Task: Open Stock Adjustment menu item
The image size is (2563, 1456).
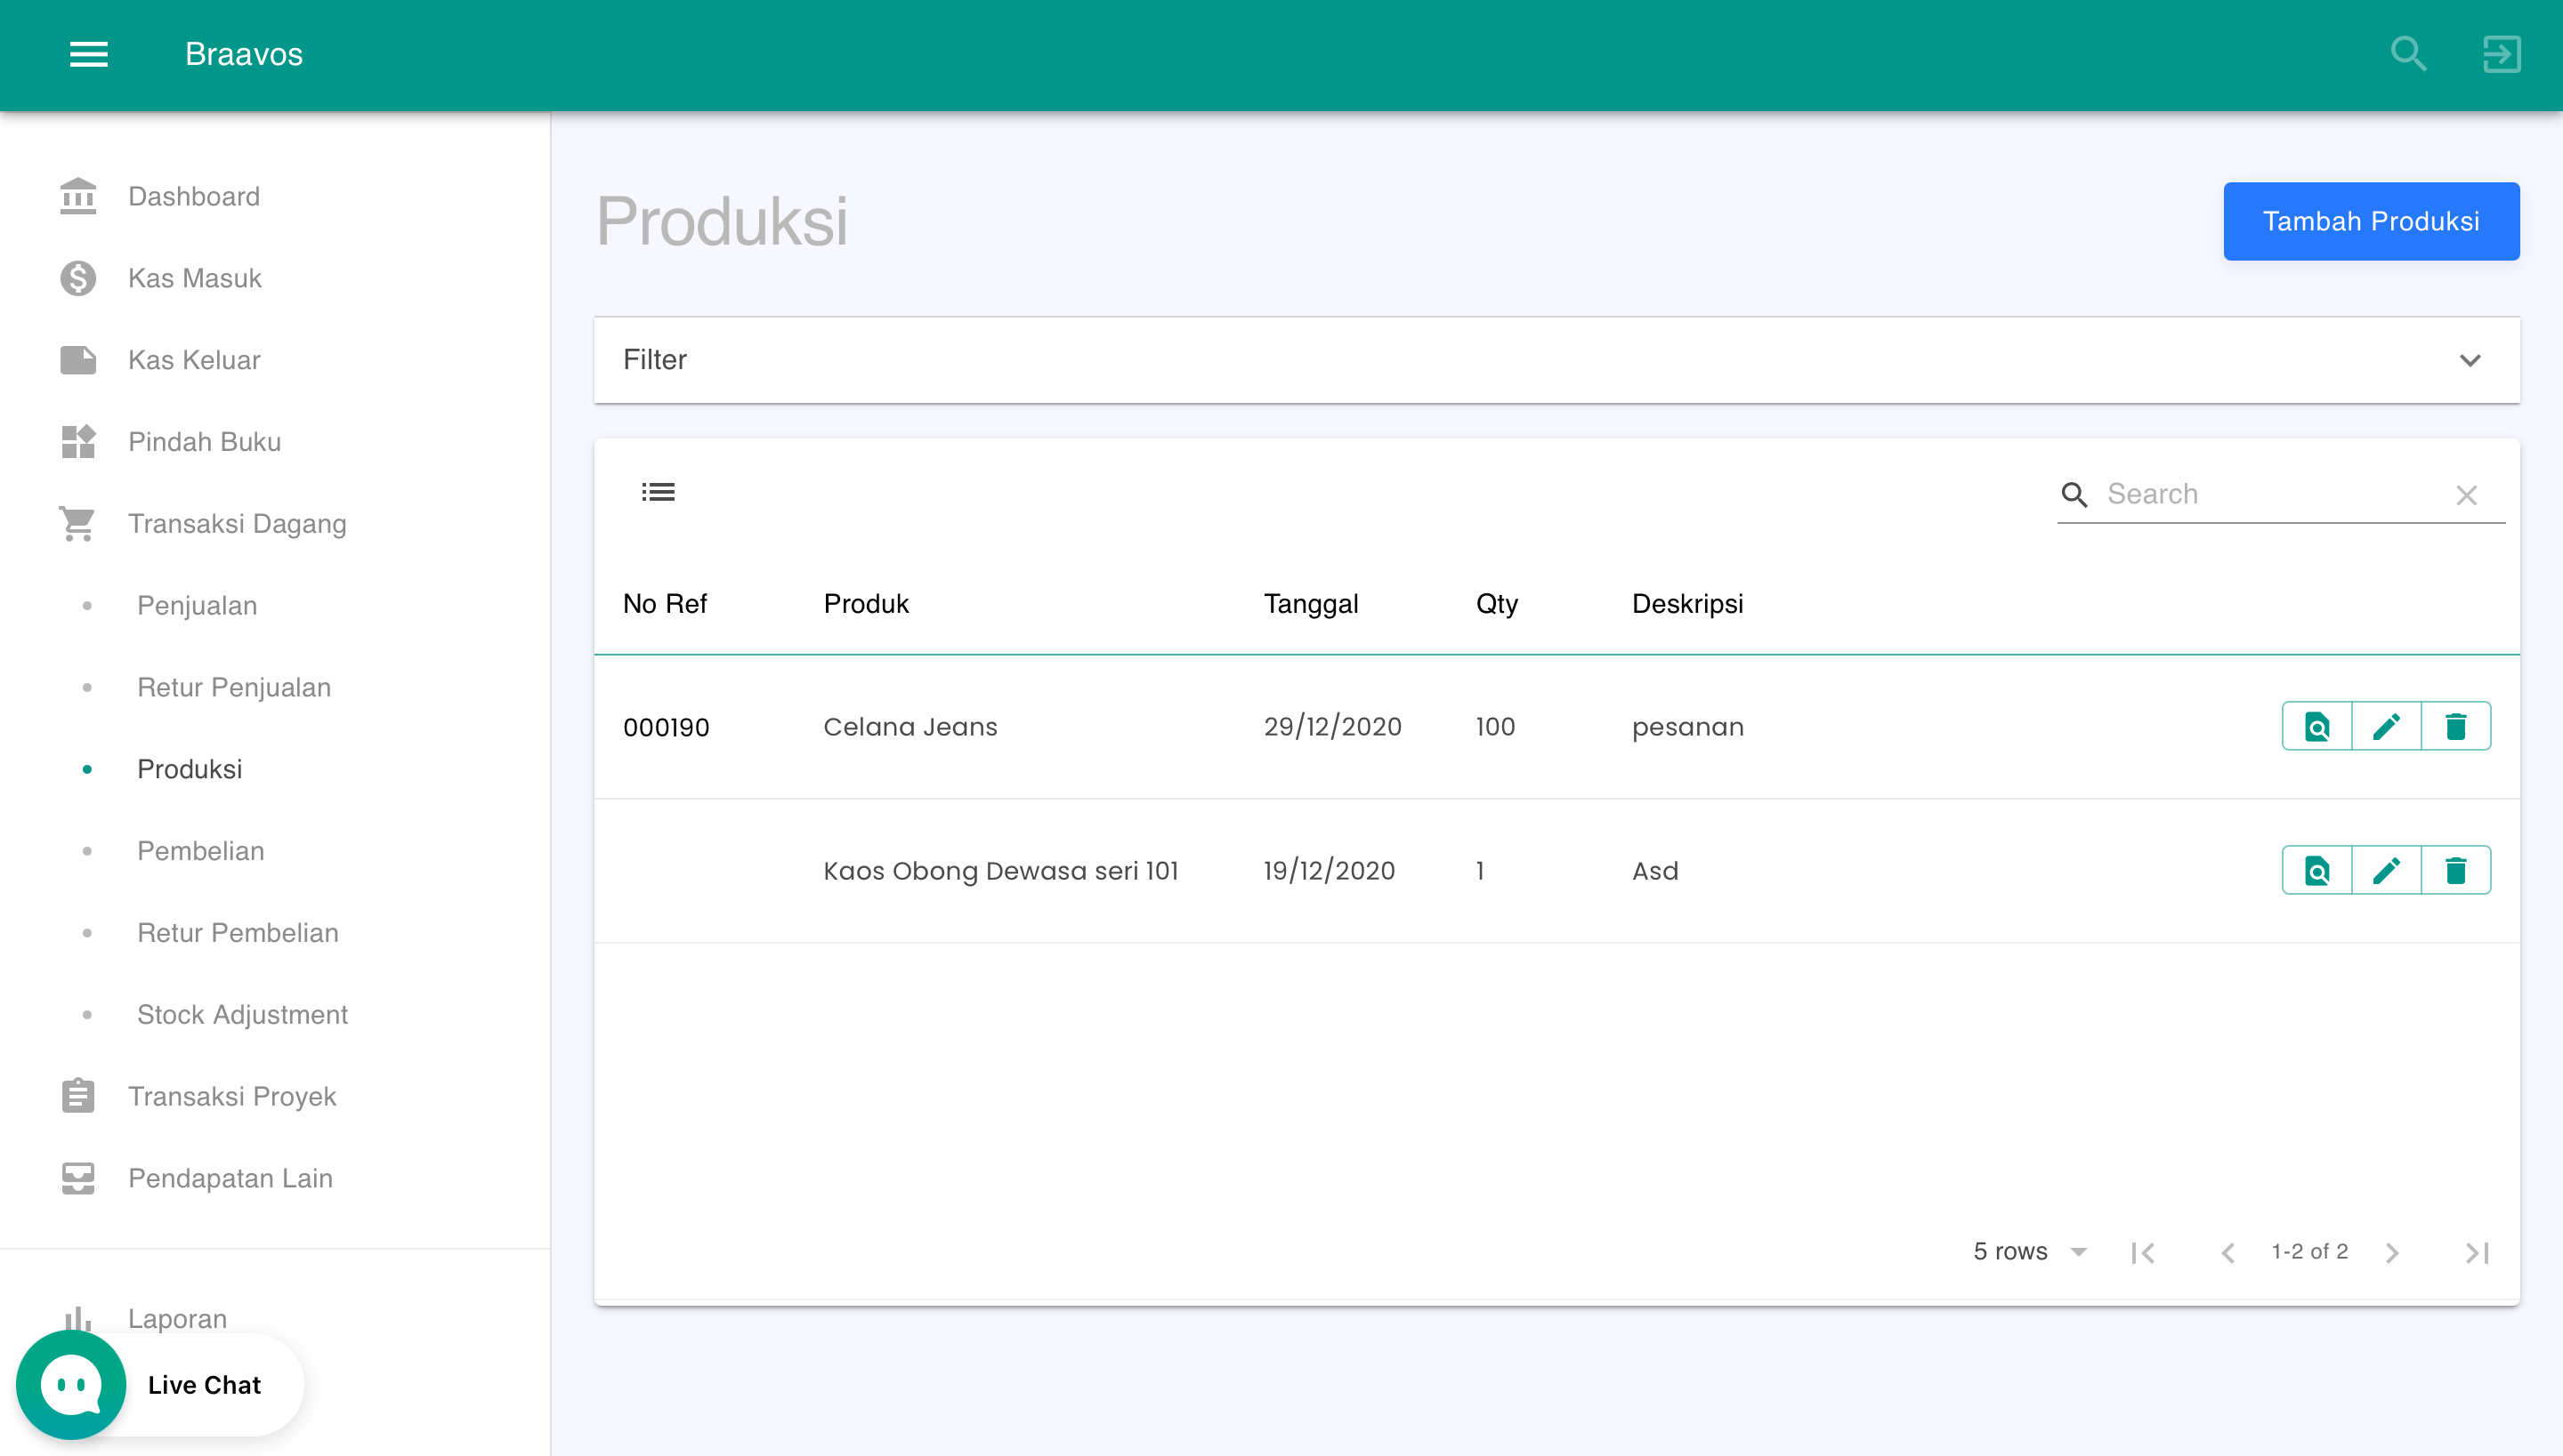Action: (242, 1014)
